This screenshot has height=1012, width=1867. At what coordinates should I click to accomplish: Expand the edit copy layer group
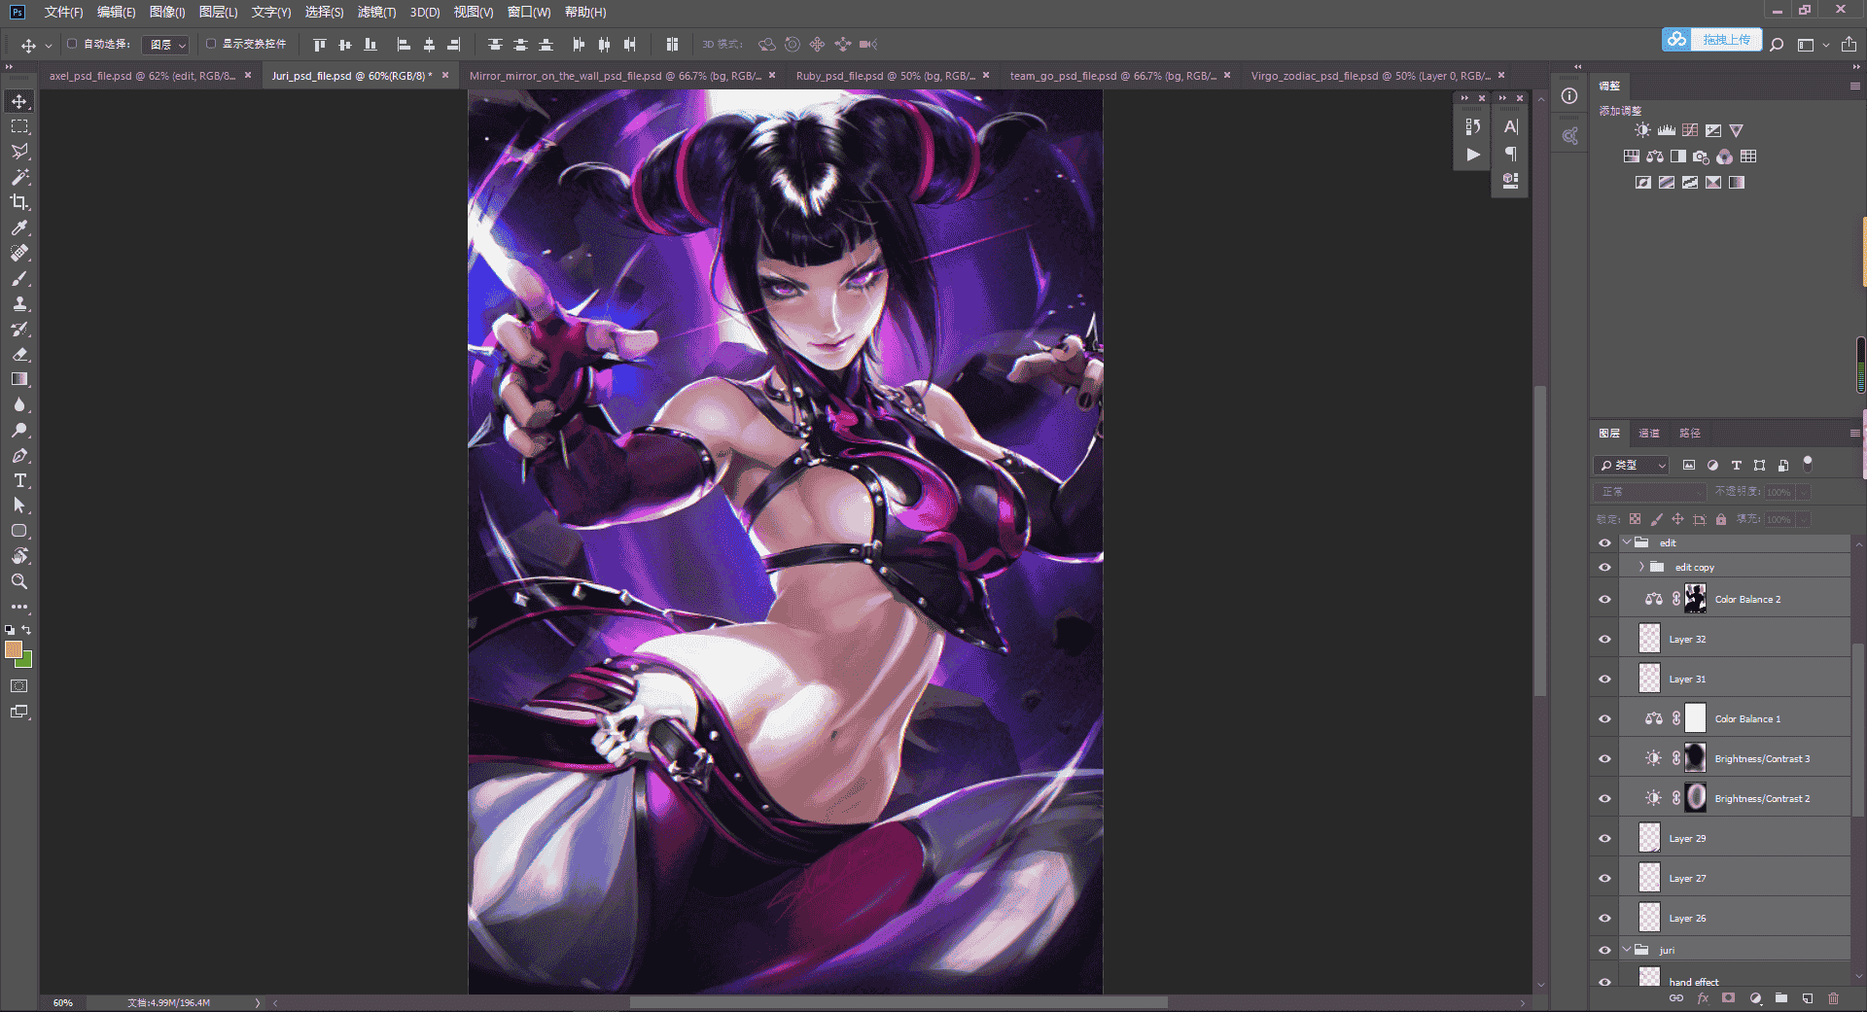coord(1641,567)
